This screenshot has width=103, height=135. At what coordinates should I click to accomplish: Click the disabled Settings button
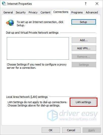click(84, 65)
